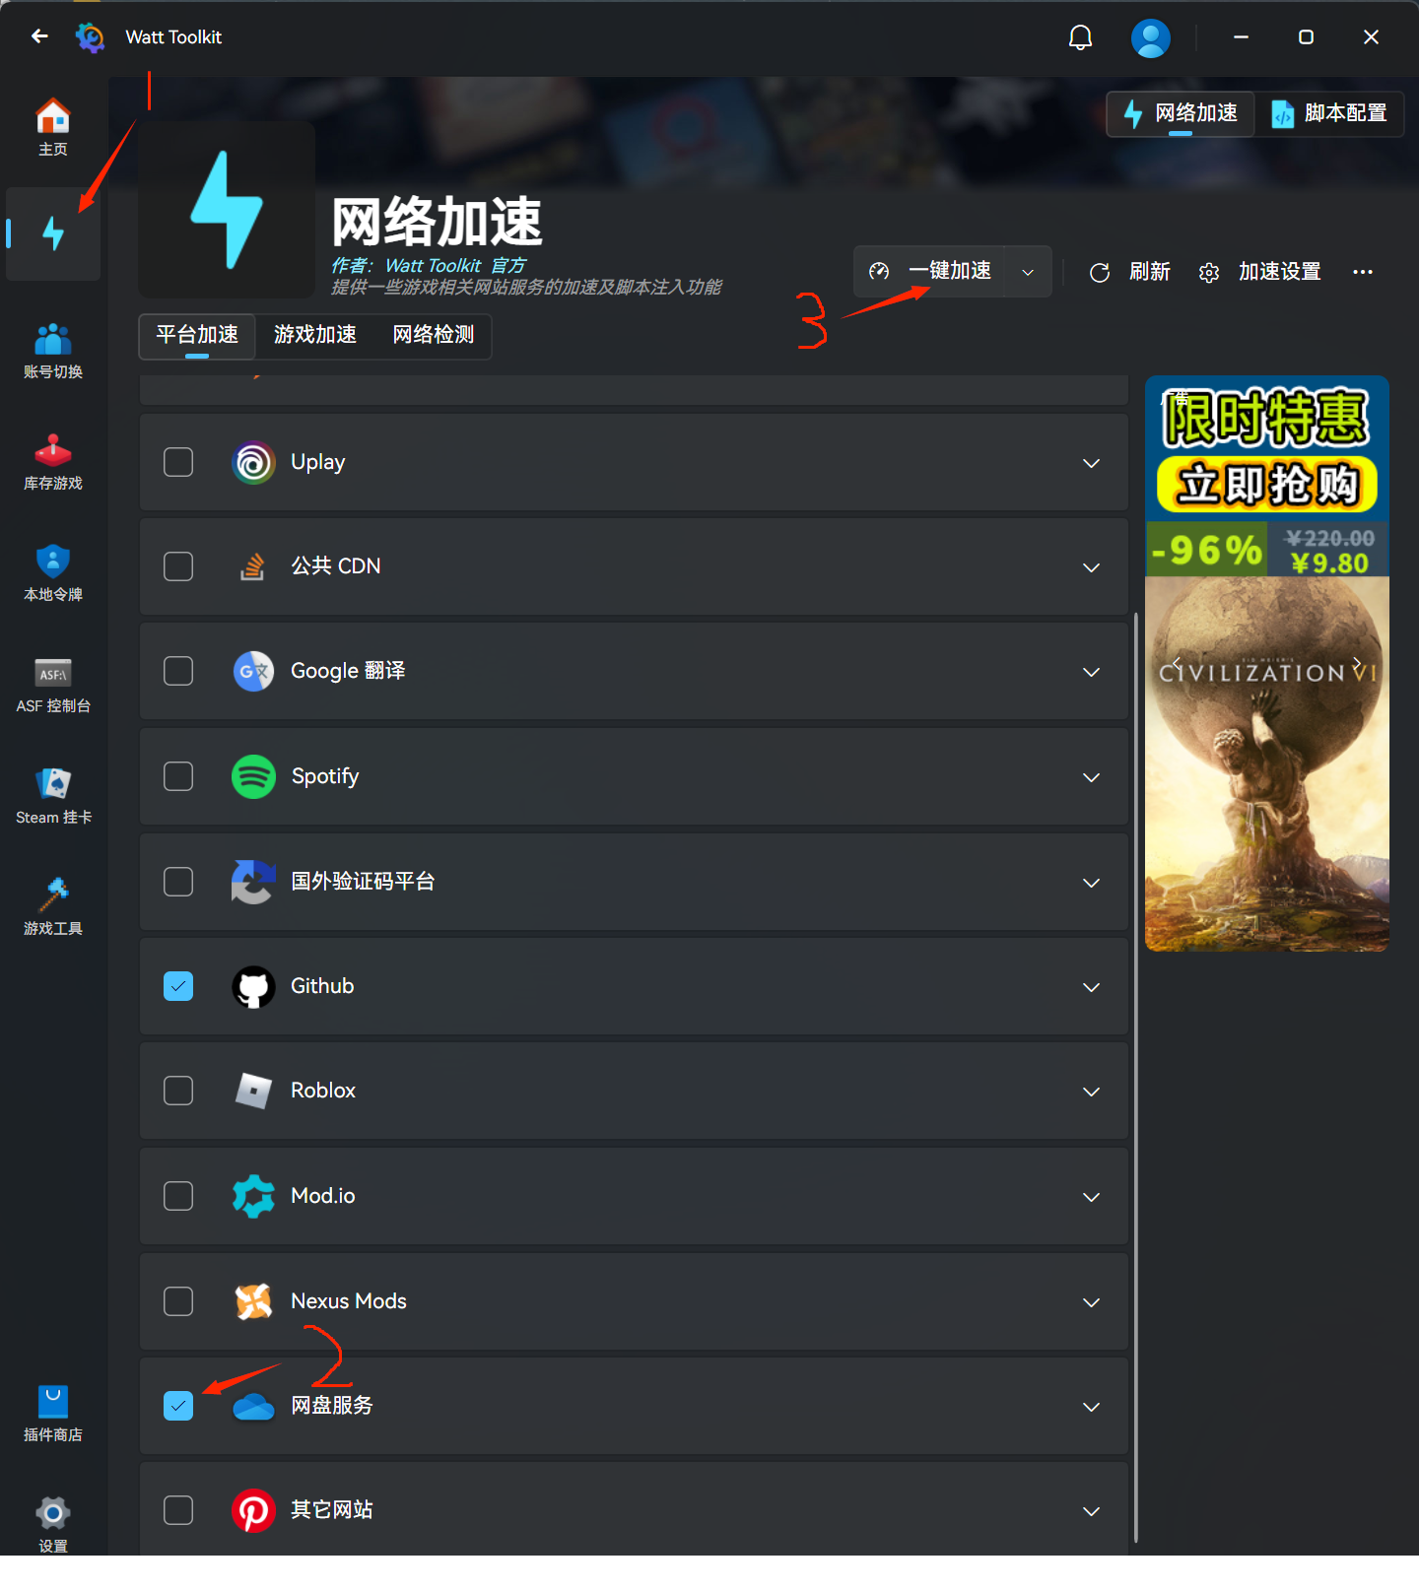
Task: Open 主页 home in sidebar
Action: tap(53, 128)
